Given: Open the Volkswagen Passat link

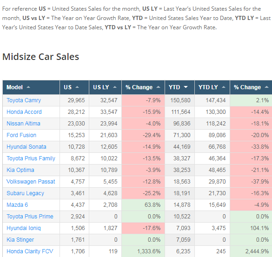Looking at the screenshot, I should pos(31,182).
